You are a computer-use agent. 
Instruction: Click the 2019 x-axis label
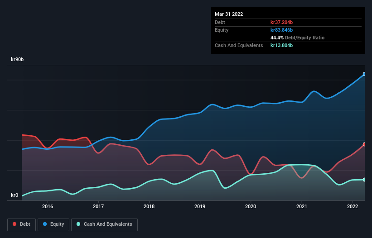200,206
